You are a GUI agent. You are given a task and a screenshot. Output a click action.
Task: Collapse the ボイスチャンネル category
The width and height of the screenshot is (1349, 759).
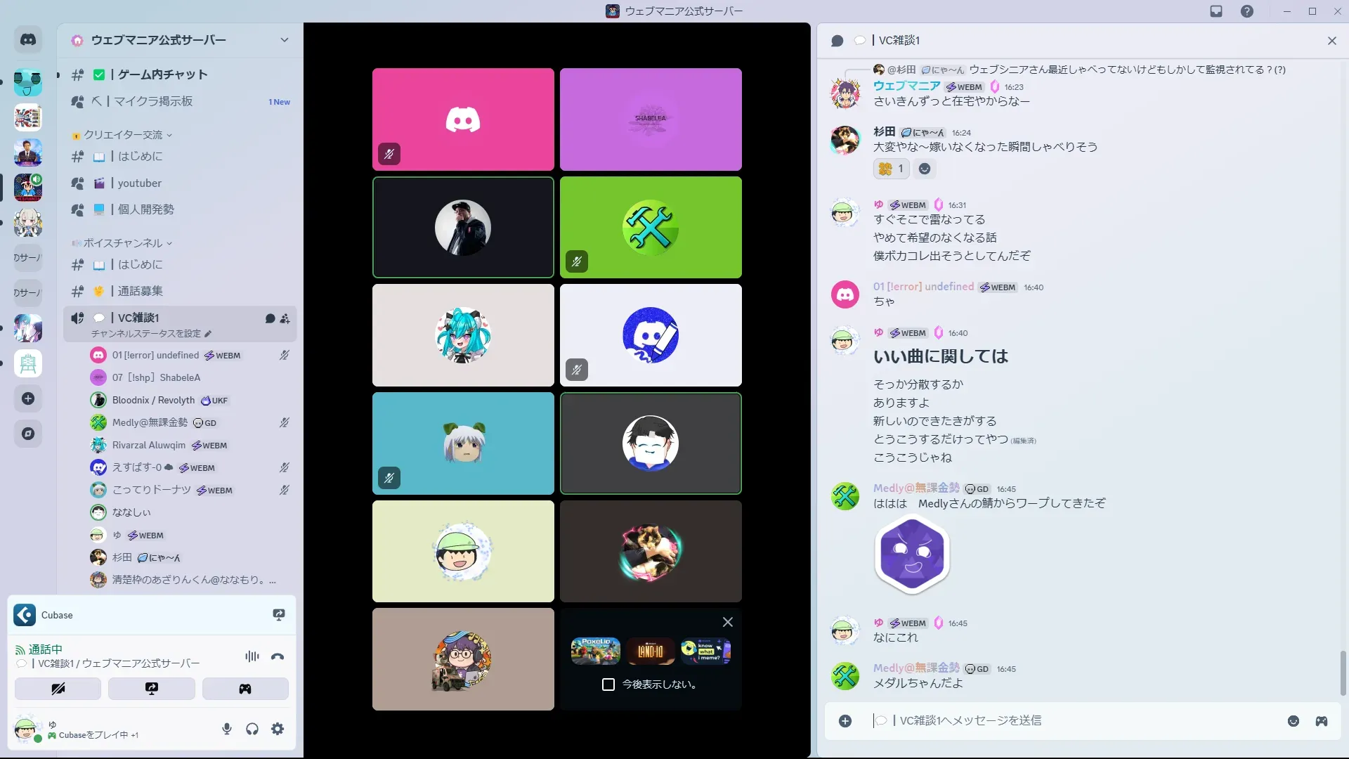pos(123,243)
